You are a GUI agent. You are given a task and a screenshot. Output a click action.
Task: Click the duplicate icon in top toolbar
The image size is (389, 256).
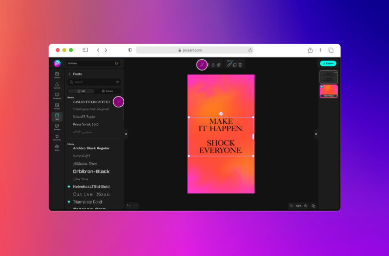[234, 65]
